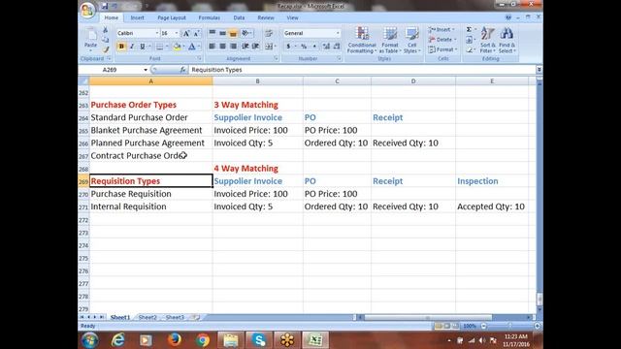
Task: Activate the Format Painter
Action: [106, 49]
